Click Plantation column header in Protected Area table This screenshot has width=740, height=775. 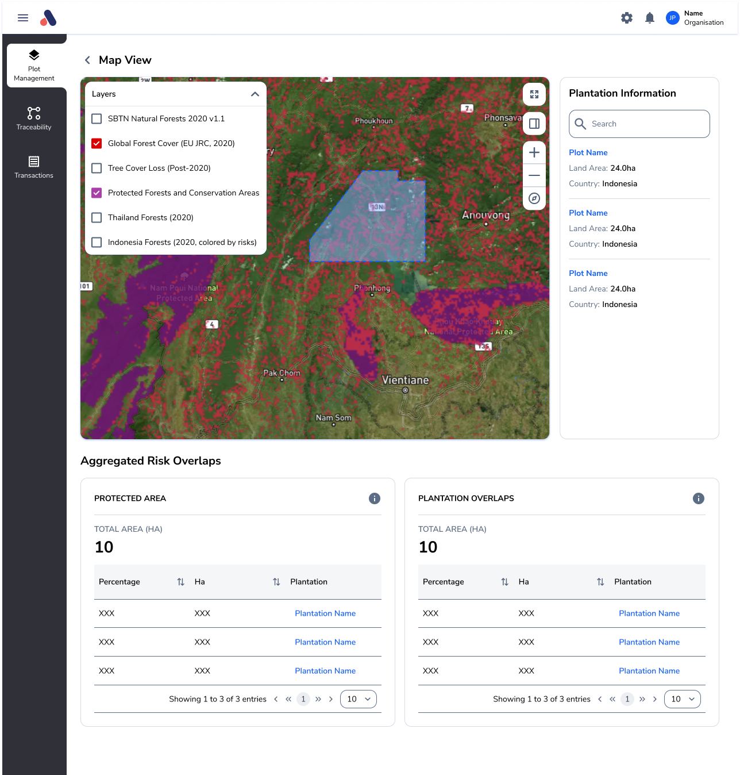tap(309, 582)
